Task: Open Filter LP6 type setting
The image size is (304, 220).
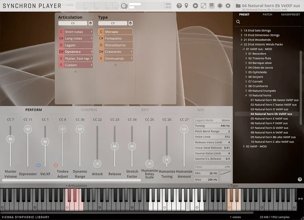Action: [x=212, y=167]
